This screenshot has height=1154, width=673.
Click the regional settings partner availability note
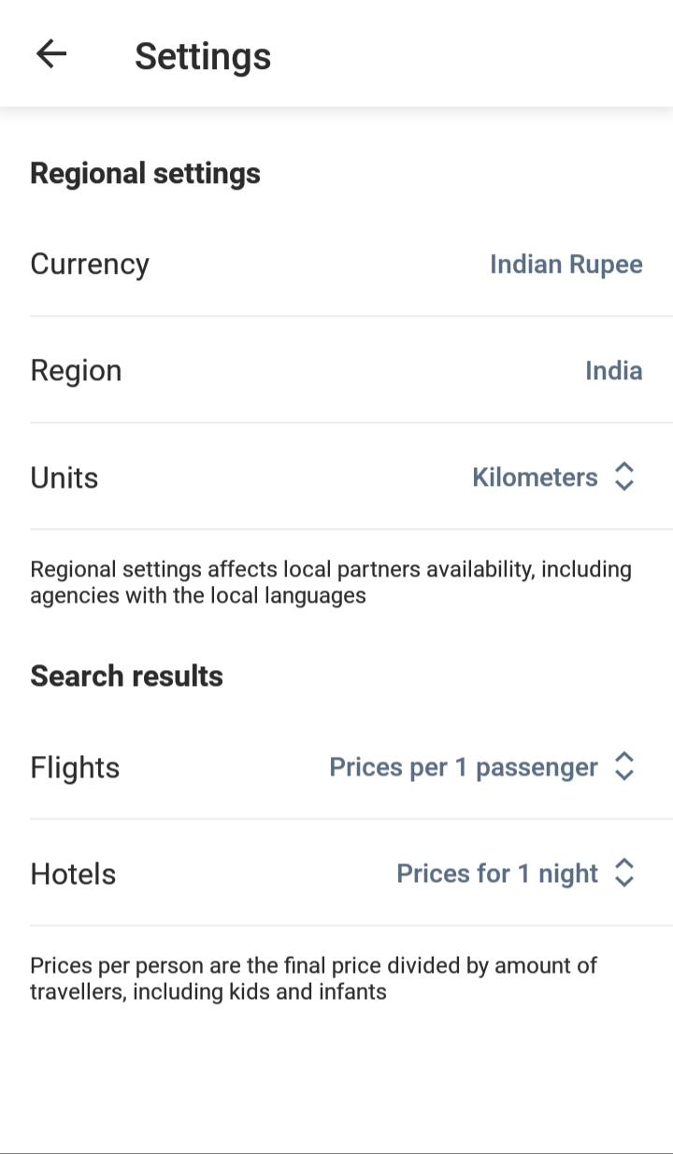[331, 582]
